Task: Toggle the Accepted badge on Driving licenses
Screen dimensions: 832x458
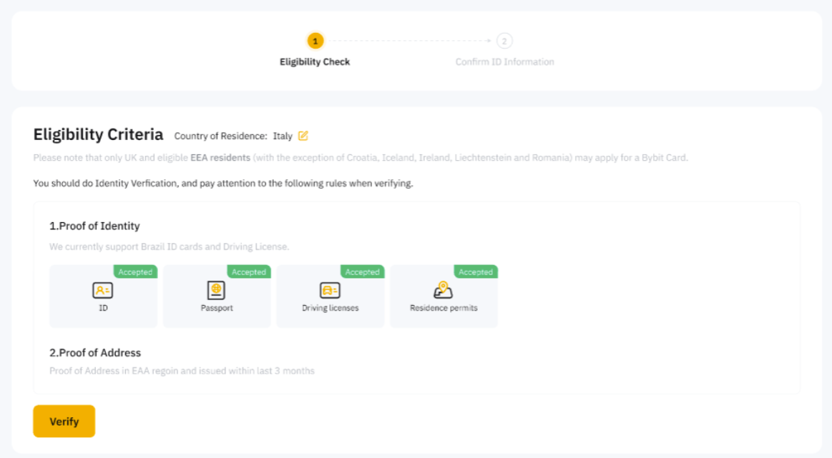Action: [x=362, y=272]
